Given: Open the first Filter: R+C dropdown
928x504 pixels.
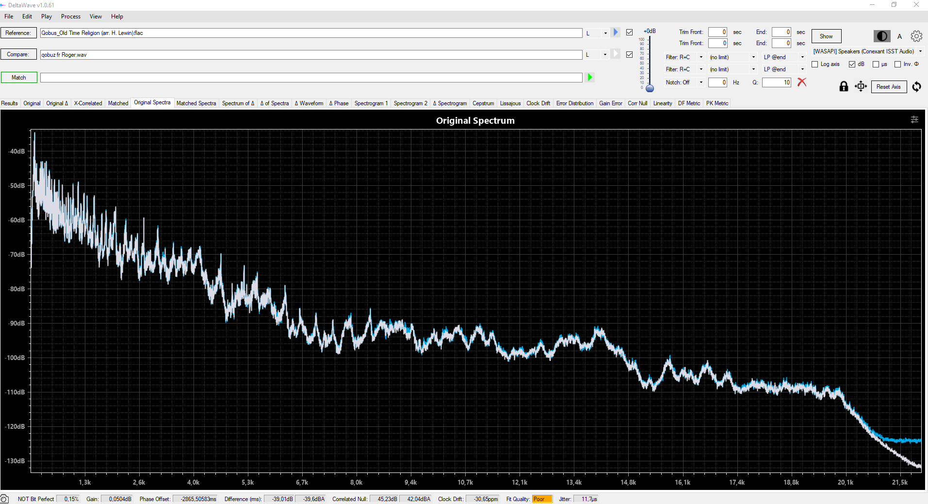Looking at the screenshot, I should (x=701, y=57).
